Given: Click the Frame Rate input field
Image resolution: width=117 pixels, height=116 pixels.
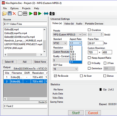Looking at the screenshot, I should pyautogui.click(x=96, y=43).
